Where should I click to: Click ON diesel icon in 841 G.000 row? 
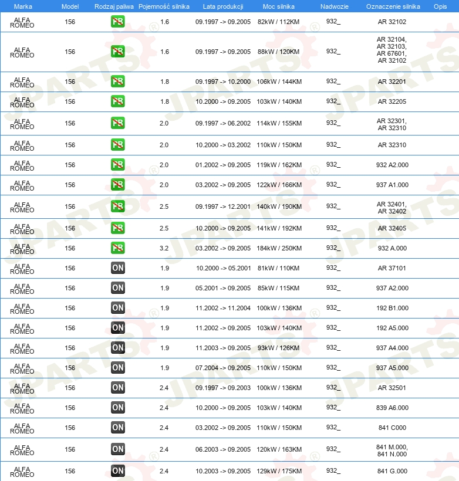[118, 471]
